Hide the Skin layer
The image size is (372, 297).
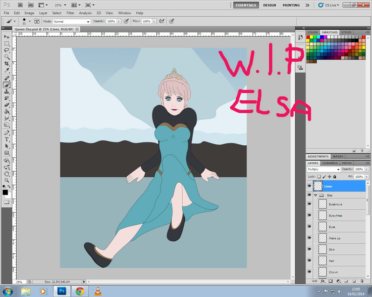[309, 249]
